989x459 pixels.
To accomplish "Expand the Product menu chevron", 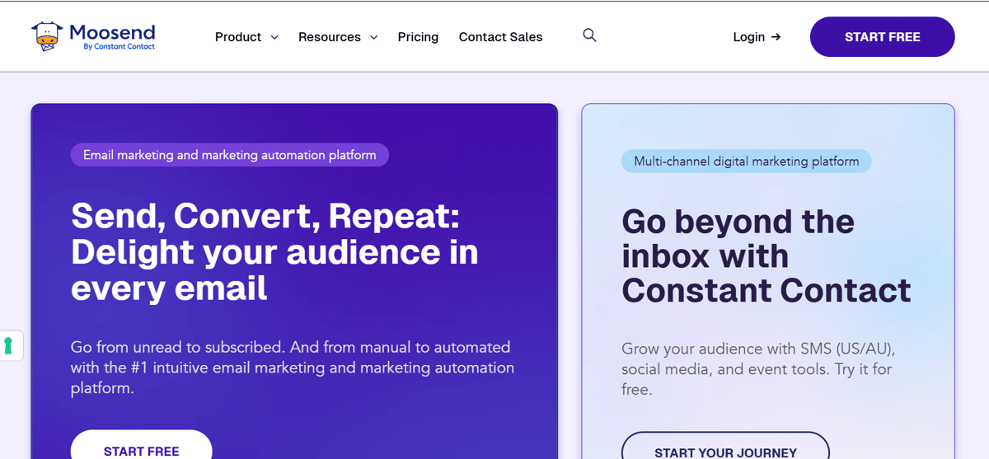I will tap(274, 38).
